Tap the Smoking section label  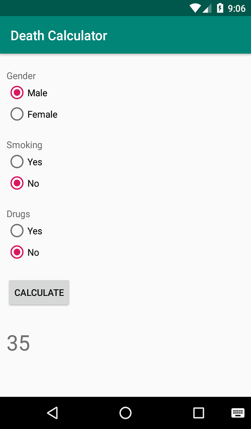coord(24,145)
